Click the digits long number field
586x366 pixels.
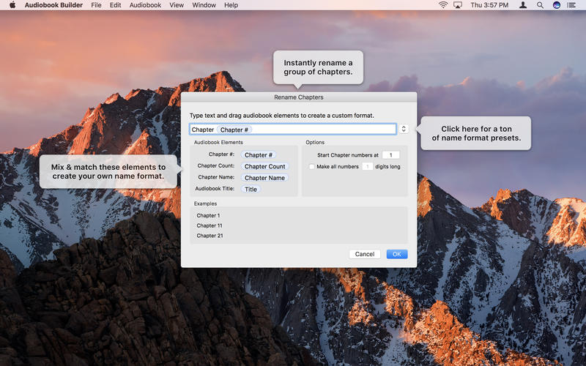click(x=368, y=167)
